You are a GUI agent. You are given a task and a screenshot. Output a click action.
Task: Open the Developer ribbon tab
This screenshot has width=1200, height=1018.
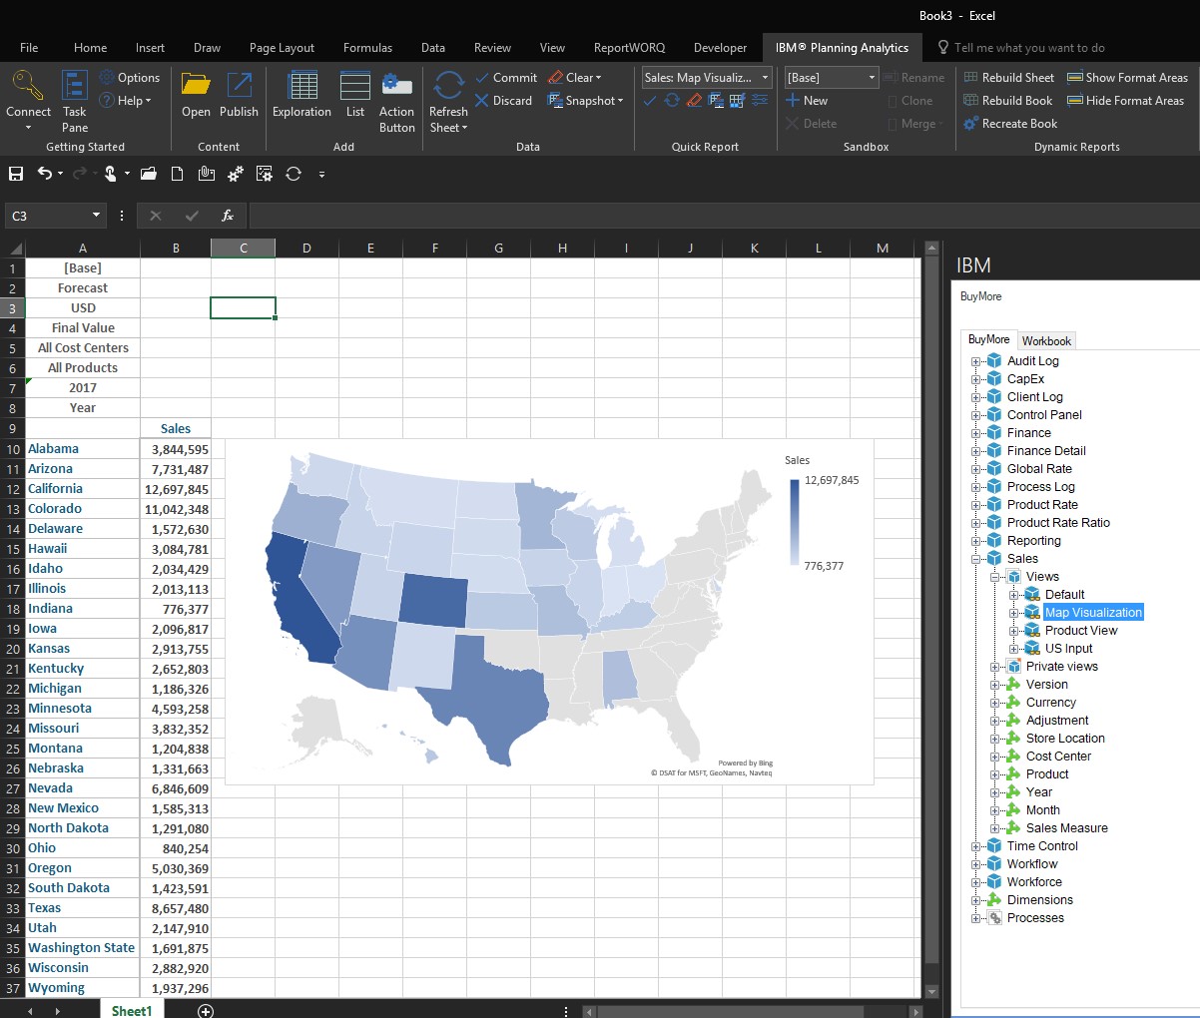click(x=720, y=48)
